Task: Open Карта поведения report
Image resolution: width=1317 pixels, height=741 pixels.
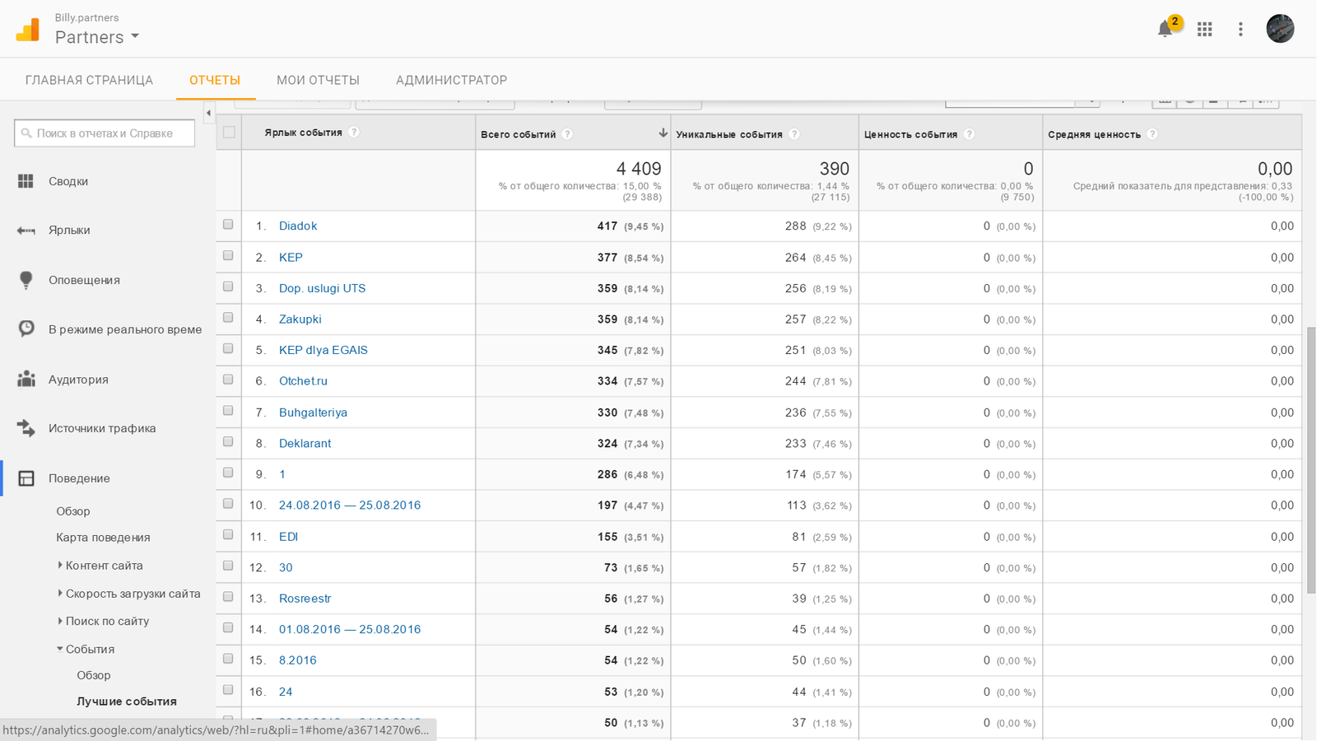Action: point(103,538)
